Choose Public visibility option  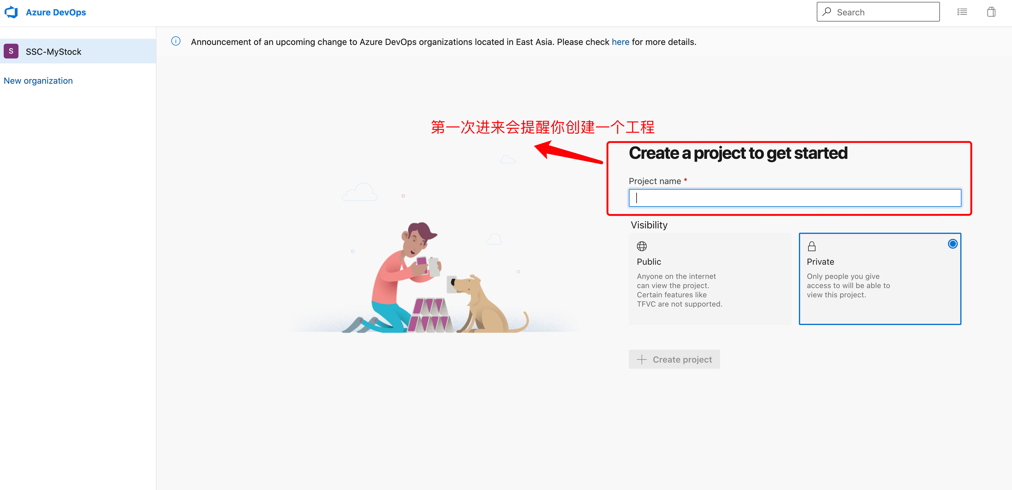710,279
